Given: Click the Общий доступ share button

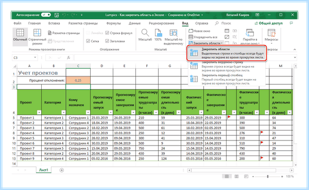Looking at the screenshot, I should pos(269,23).
